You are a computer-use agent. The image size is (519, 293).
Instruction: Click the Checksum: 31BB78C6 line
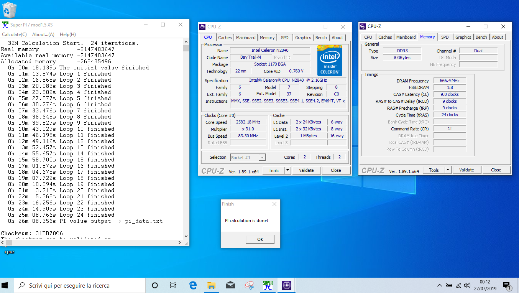(32, 233)
